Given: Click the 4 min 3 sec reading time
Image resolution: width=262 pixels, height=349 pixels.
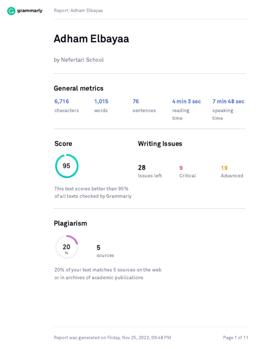Looking at the screenshot, I should [x=187, y=101].
